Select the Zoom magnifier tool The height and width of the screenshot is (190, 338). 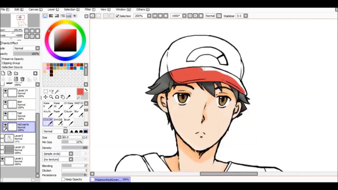point(51,97)
